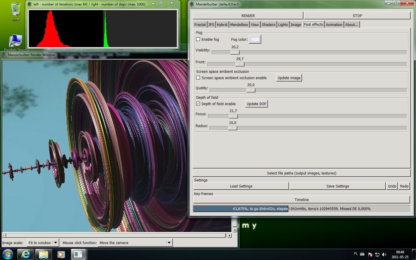Switch to the Shaders tab
Viewport: 416px width, 260px height.
(268, 25)
